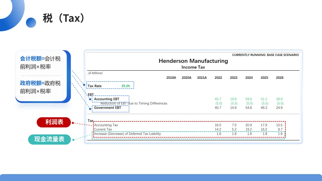Viewport: 322px width, 181px height.
Task: Click Current Tax value 8.7
Action: point(280,129)
